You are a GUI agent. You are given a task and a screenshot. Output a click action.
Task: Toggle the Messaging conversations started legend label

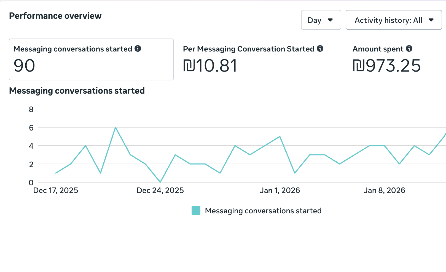(x=263, y=211)
